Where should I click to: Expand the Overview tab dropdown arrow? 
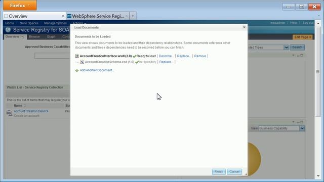click(22, 37)
